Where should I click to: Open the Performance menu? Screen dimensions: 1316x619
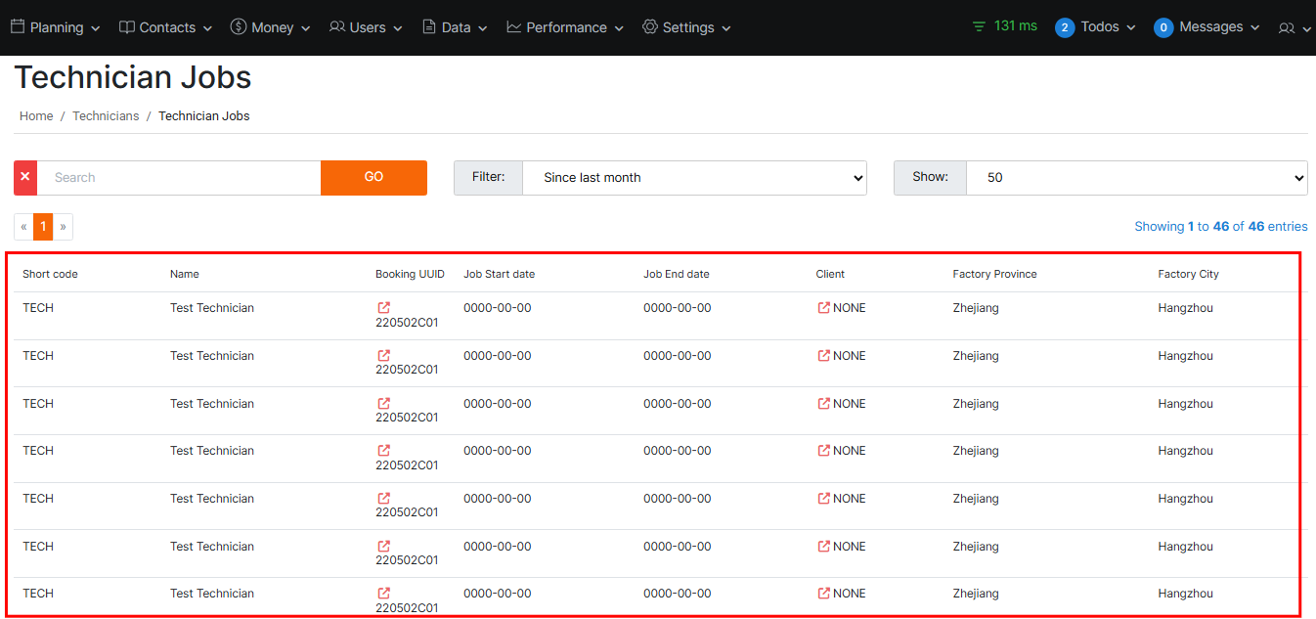565,27
